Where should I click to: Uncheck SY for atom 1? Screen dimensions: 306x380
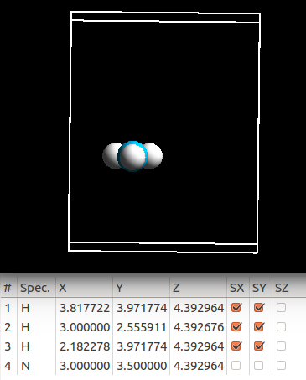click(259, 308)
